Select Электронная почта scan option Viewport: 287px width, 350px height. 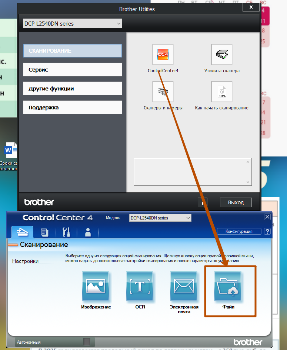pyautogui.click(x=184, y=286)
